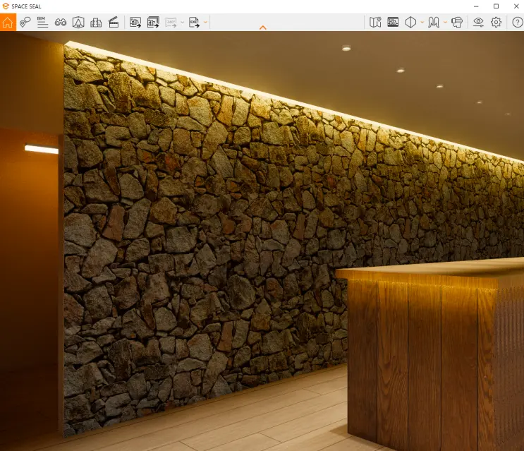Open general settings gear icon
The height and width of the screenshot is (451, 524).
coord(496,23)
